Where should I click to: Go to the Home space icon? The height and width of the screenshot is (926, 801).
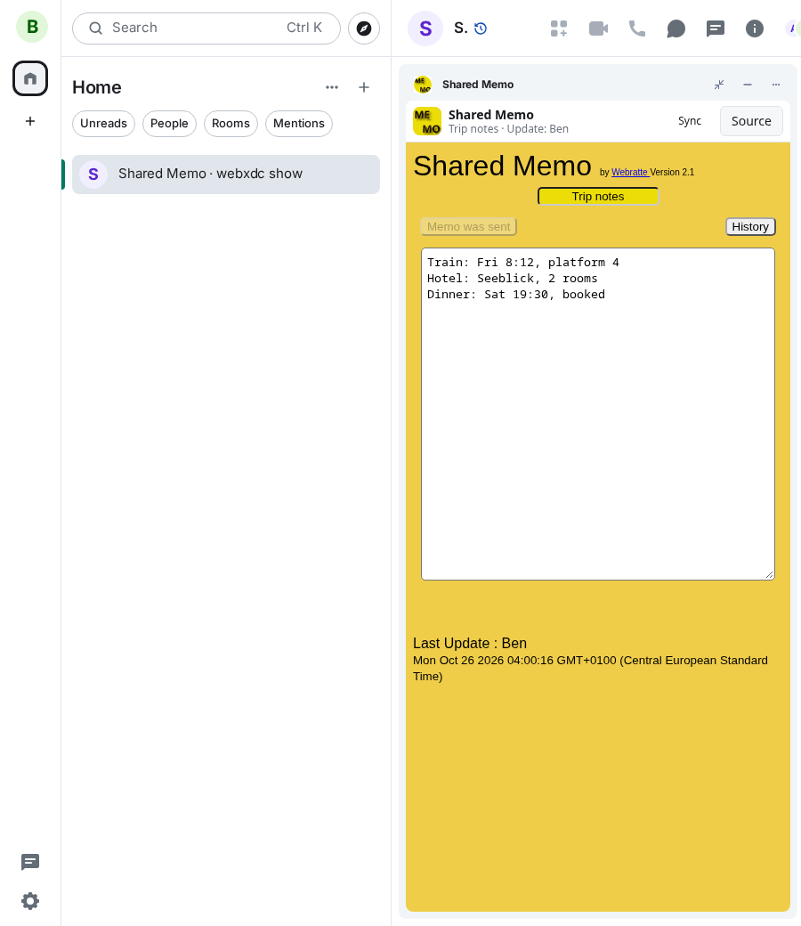point(30,78)
